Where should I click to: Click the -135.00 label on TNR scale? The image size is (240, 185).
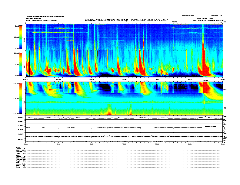point(16,99)
